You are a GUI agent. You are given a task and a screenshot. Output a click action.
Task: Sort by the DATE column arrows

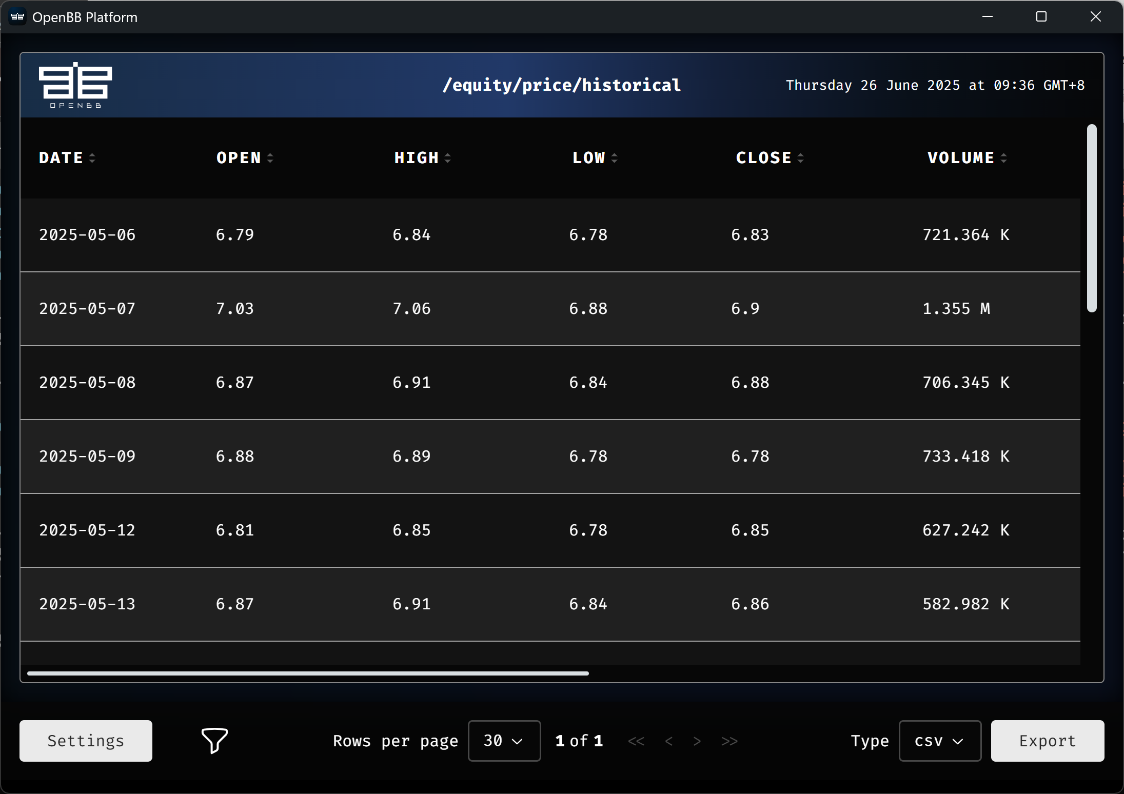[92, 158]
